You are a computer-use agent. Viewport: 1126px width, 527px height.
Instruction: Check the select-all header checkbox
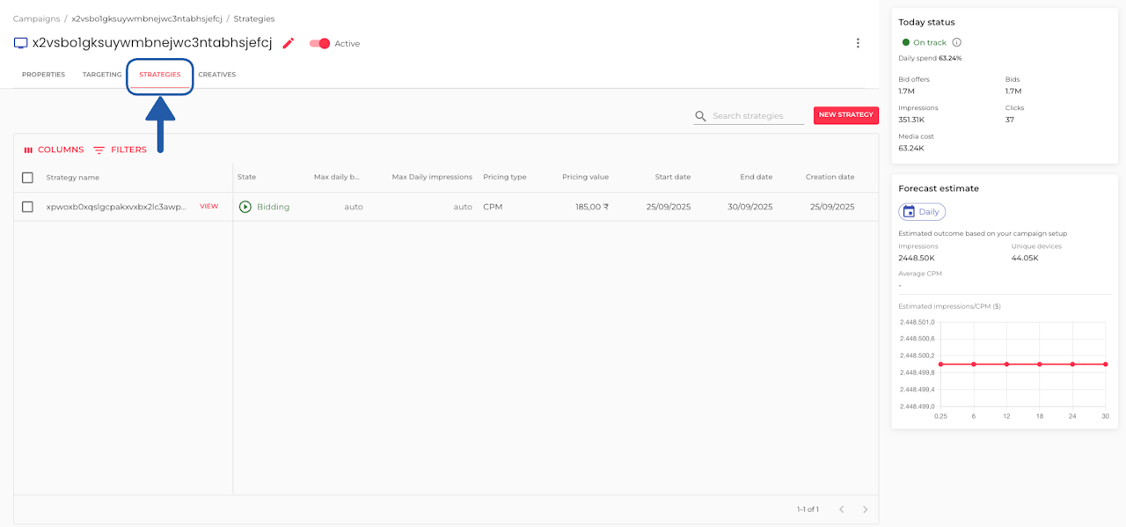(x=27, y=178)
